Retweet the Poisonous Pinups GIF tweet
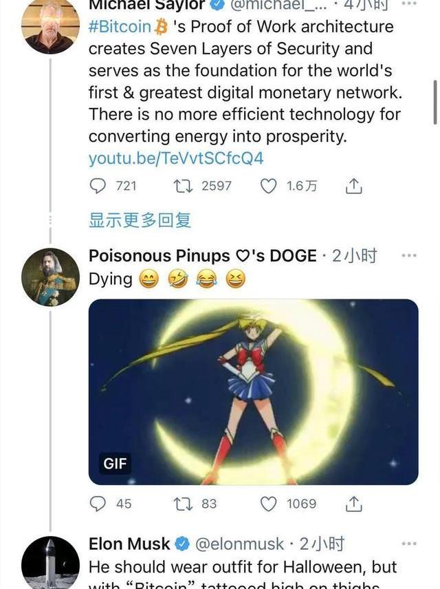440x589 pixels. [184, 504]
